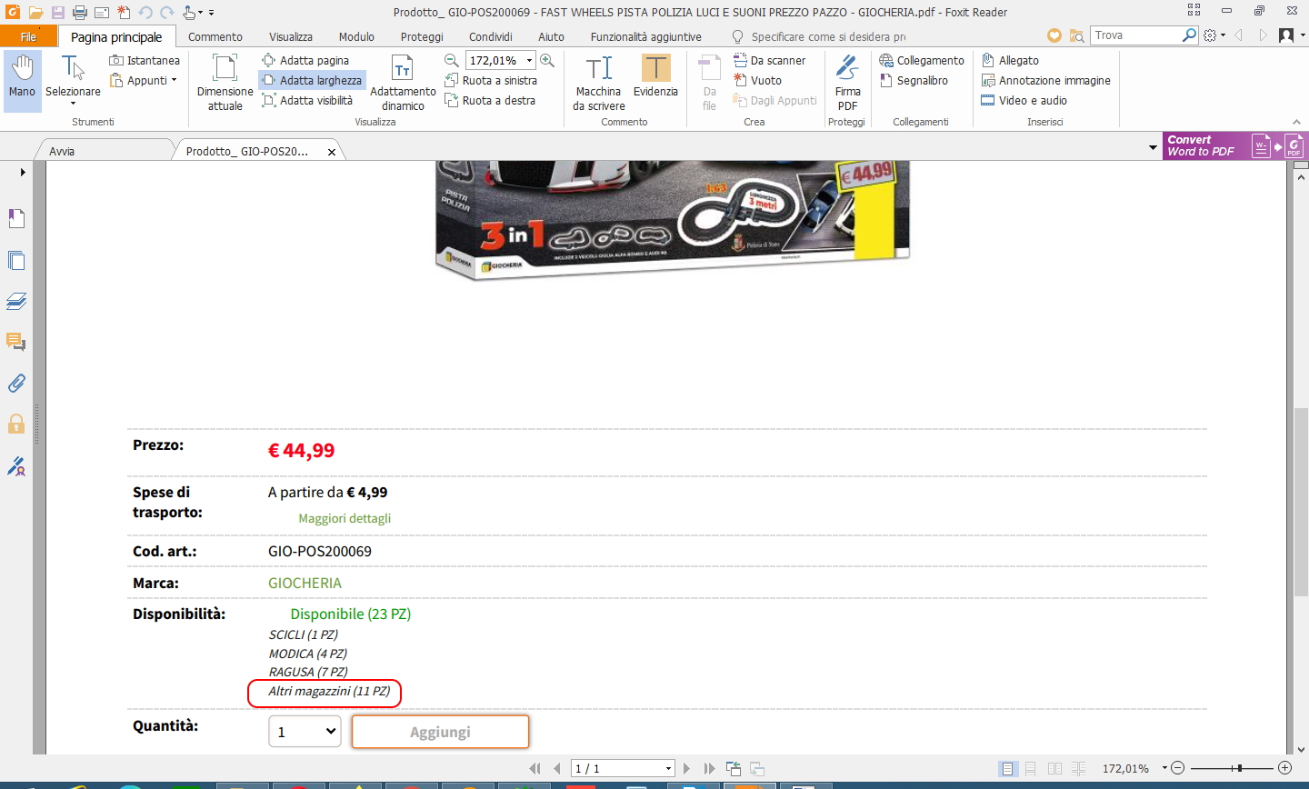Open the Maggiori dettagli link
The height and width of the screenshot is (789, 1309).
[345, 518]
